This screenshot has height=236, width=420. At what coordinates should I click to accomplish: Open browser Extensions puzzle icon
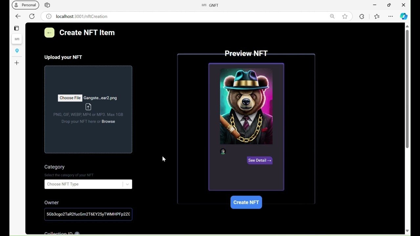(362, 16)
